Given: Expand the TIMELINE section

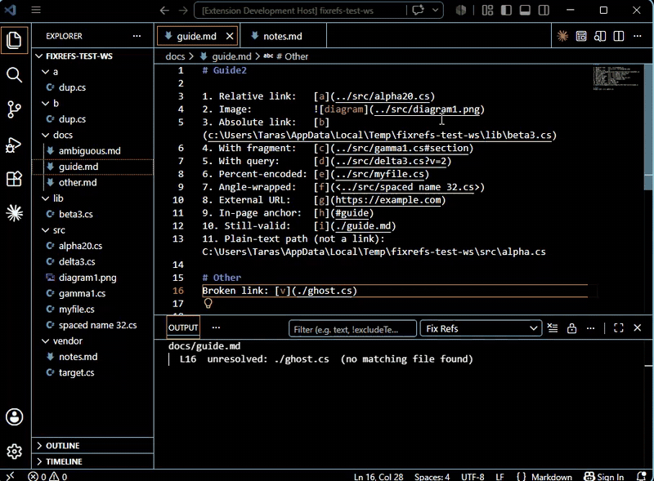Looking at the screenshot, I should pyautogui.click(x=92, y=461).
